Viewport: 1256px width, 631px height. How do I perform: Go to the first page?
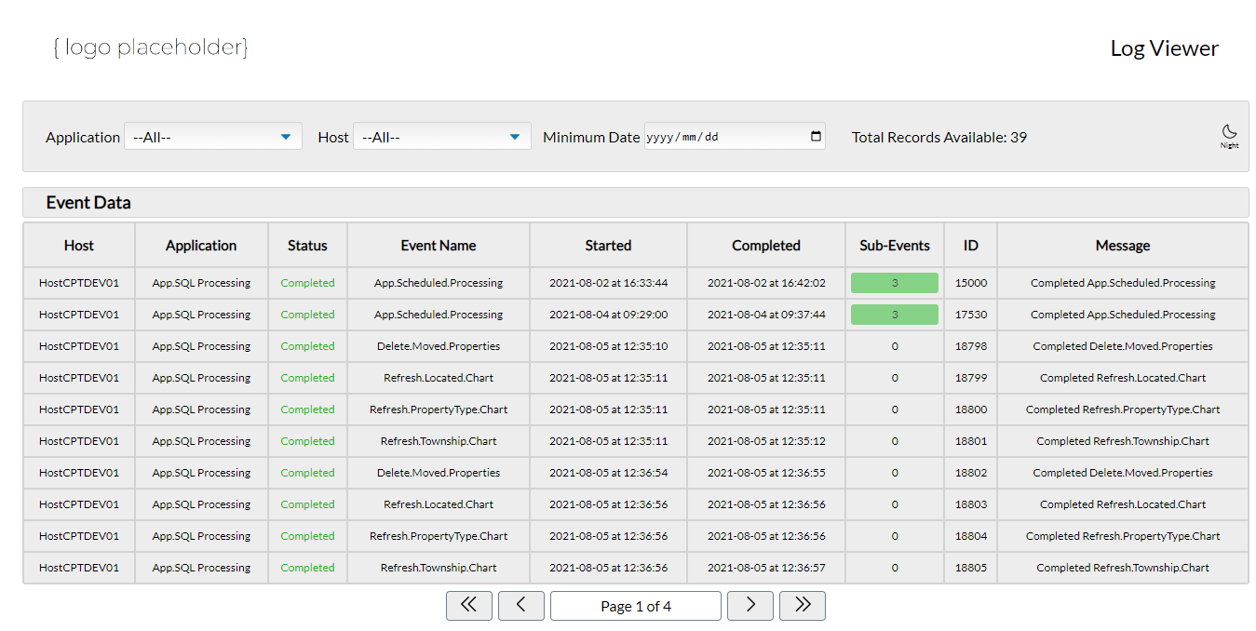[x=469, y=606]
